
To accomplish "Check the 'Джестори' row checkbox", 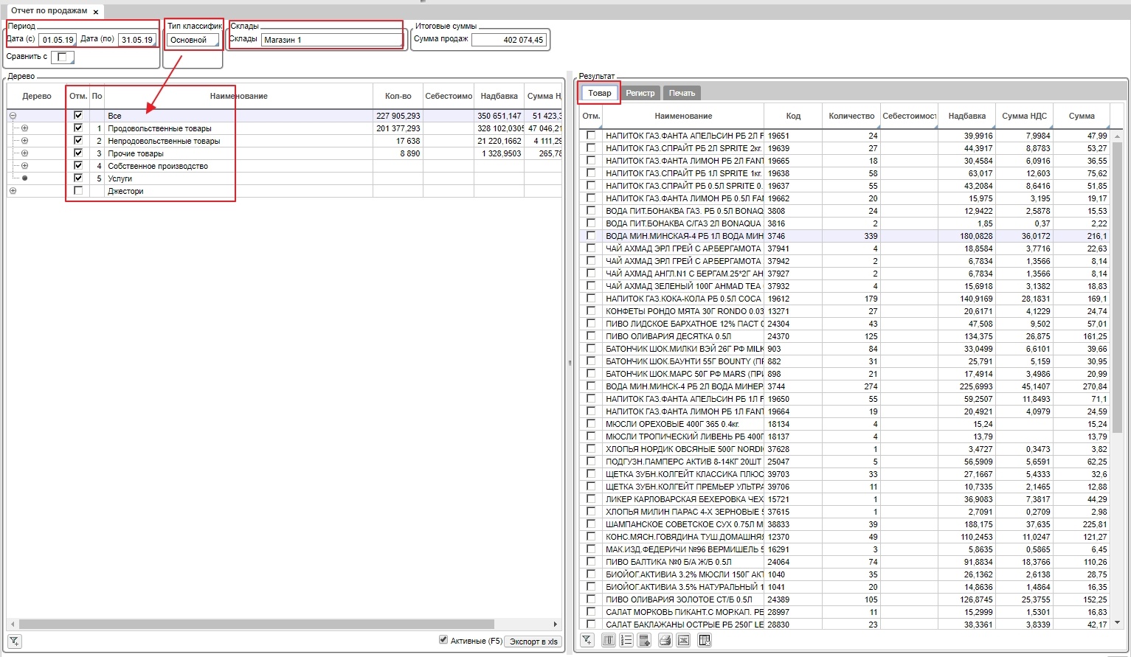I will [x=78, y=191].
